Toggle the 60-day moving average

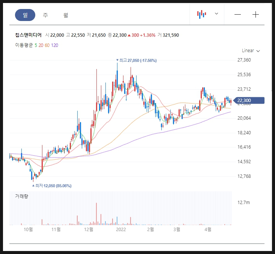tap(47, 45)
